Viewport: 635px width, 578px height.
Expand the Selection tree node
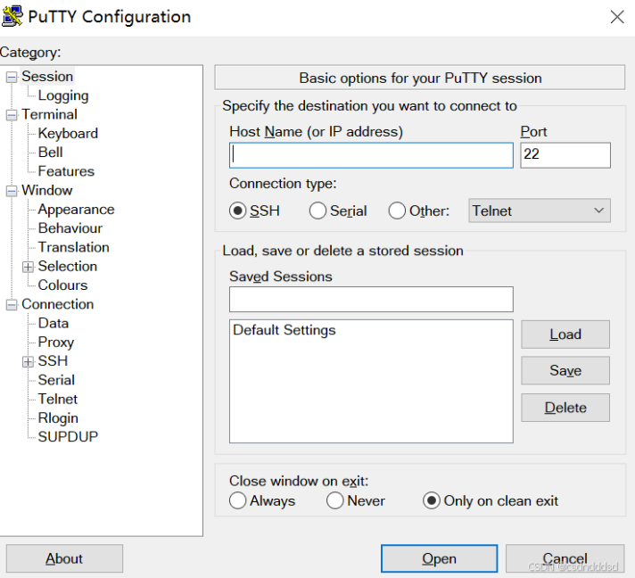[29, 267]
